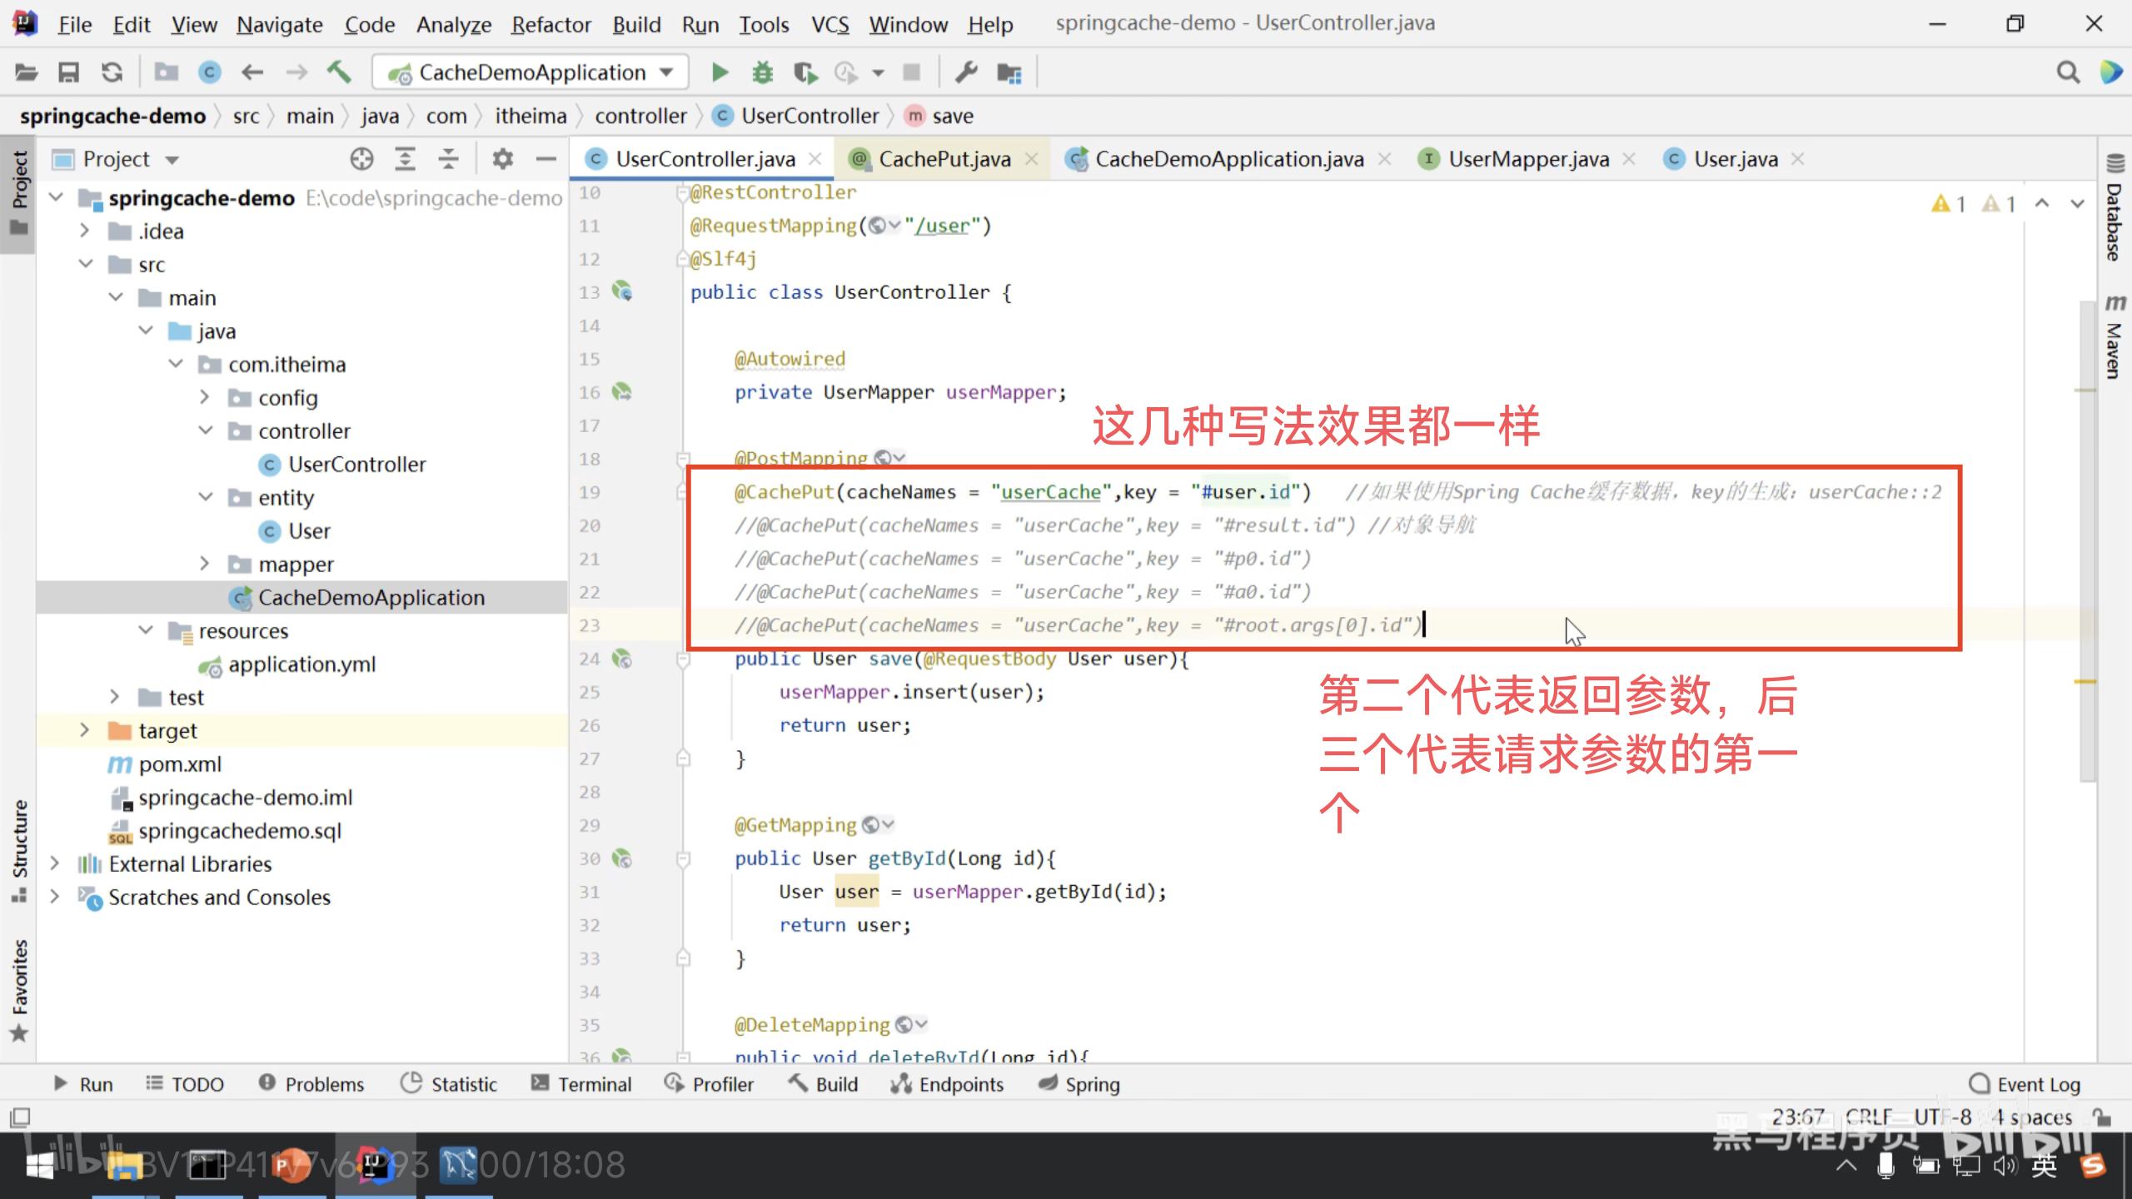
Task: Open the Refactor menu
Action: click(x=550, y=24)
